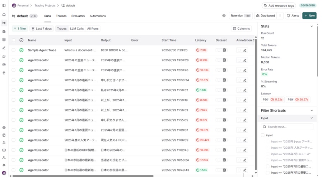
Task: Open the Last 7 days time range dropdown
Action: (x=41, y=29)
